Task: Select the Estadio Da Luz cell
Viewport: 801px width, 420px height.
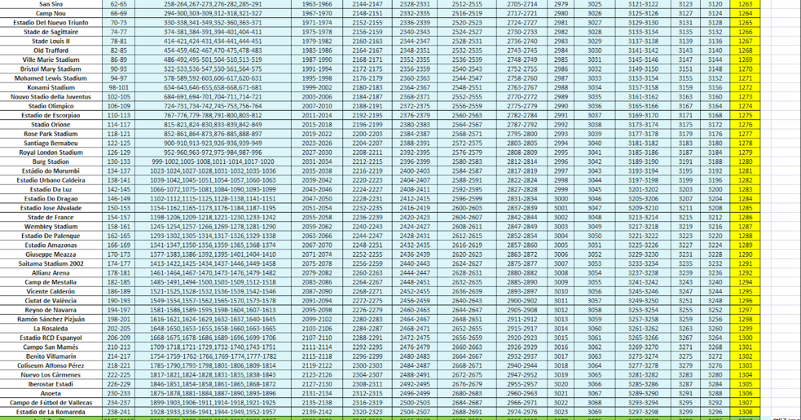Action: tap(51, 189)
